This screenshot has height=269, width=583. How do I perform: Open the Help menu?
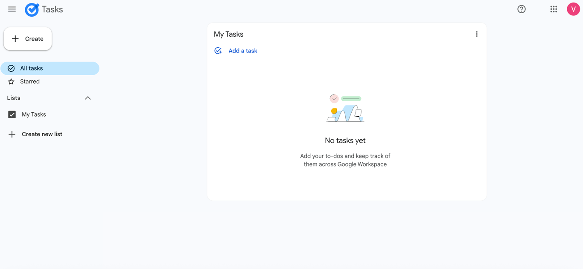click(x=521, y=9)
